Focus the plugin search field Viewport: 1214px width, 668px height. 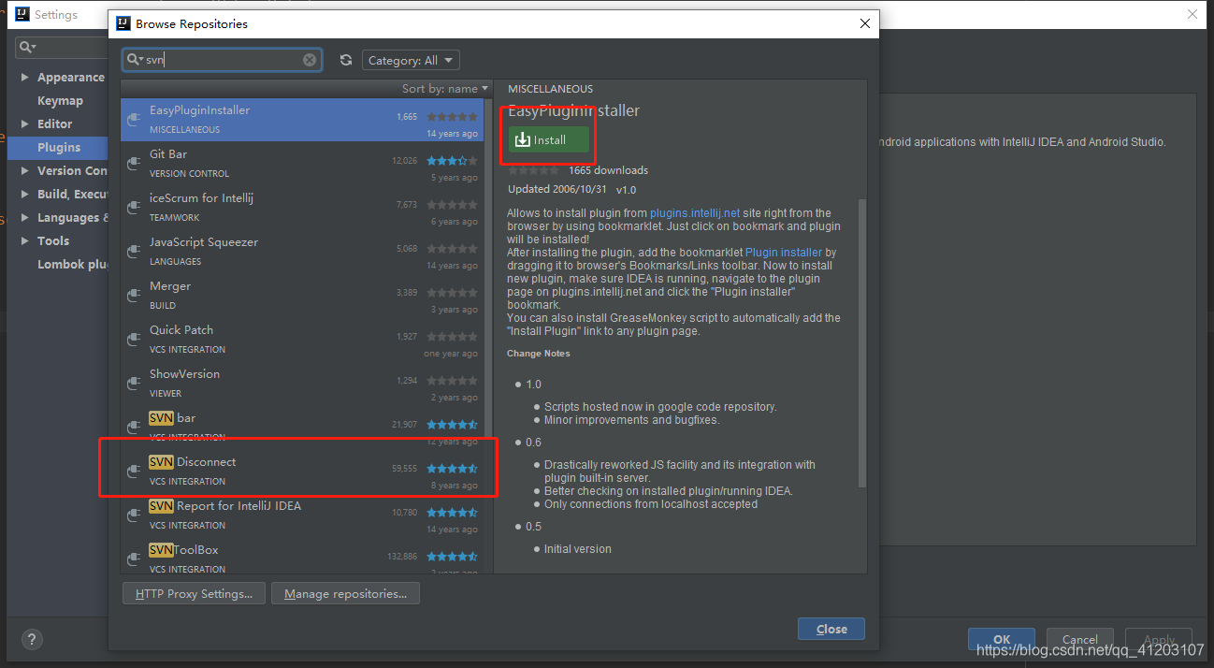tap(223, 60)
